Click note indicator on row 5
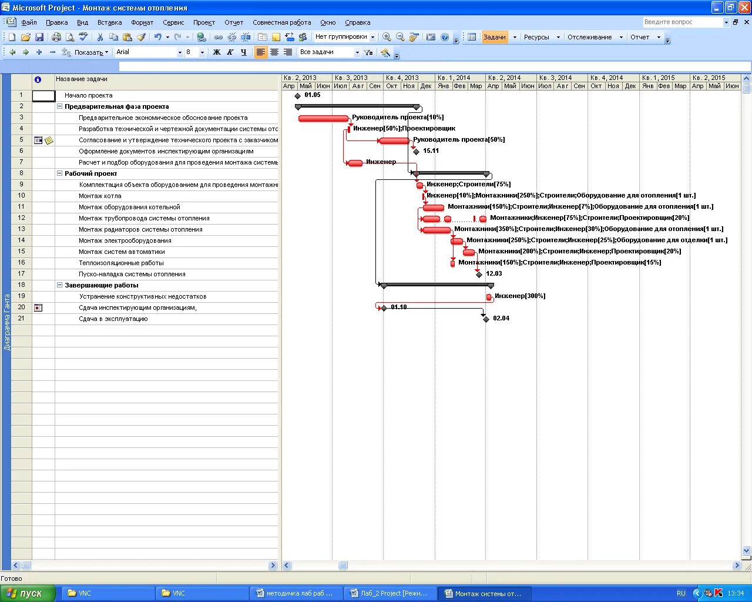This screenshot has height=602, width=752. pos(49,141)
